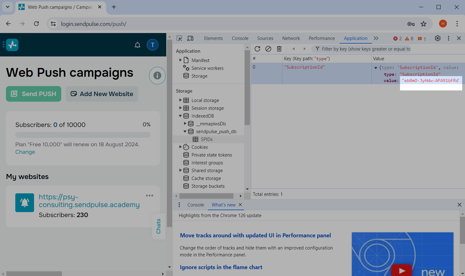This screenshot has width=465, height=276.
Task: Open the saved passwords key icon
Action: click(x=411, y=24)
